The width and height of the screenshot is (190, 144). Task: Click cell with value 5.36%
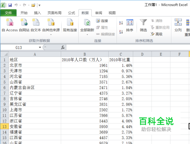coord(121,76)
